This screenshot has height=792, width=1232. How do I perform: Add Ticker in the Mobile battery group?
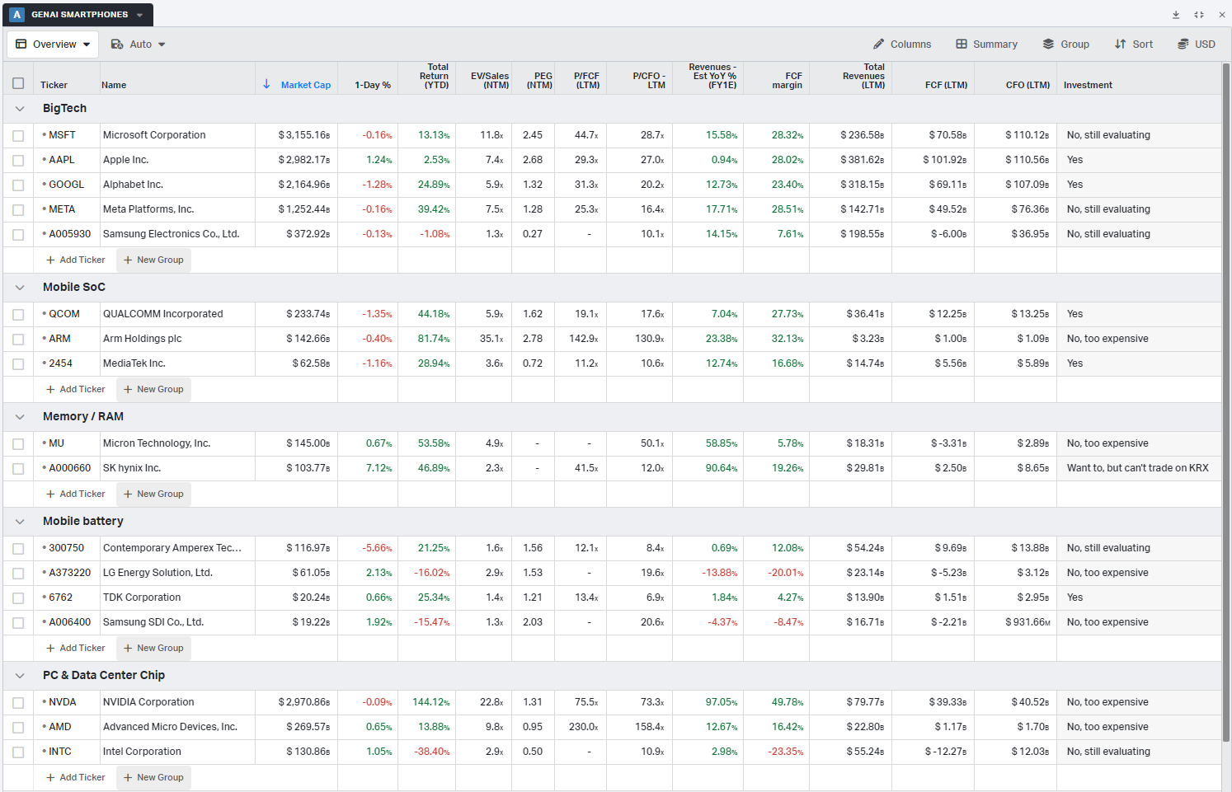[x=75, y=648]
